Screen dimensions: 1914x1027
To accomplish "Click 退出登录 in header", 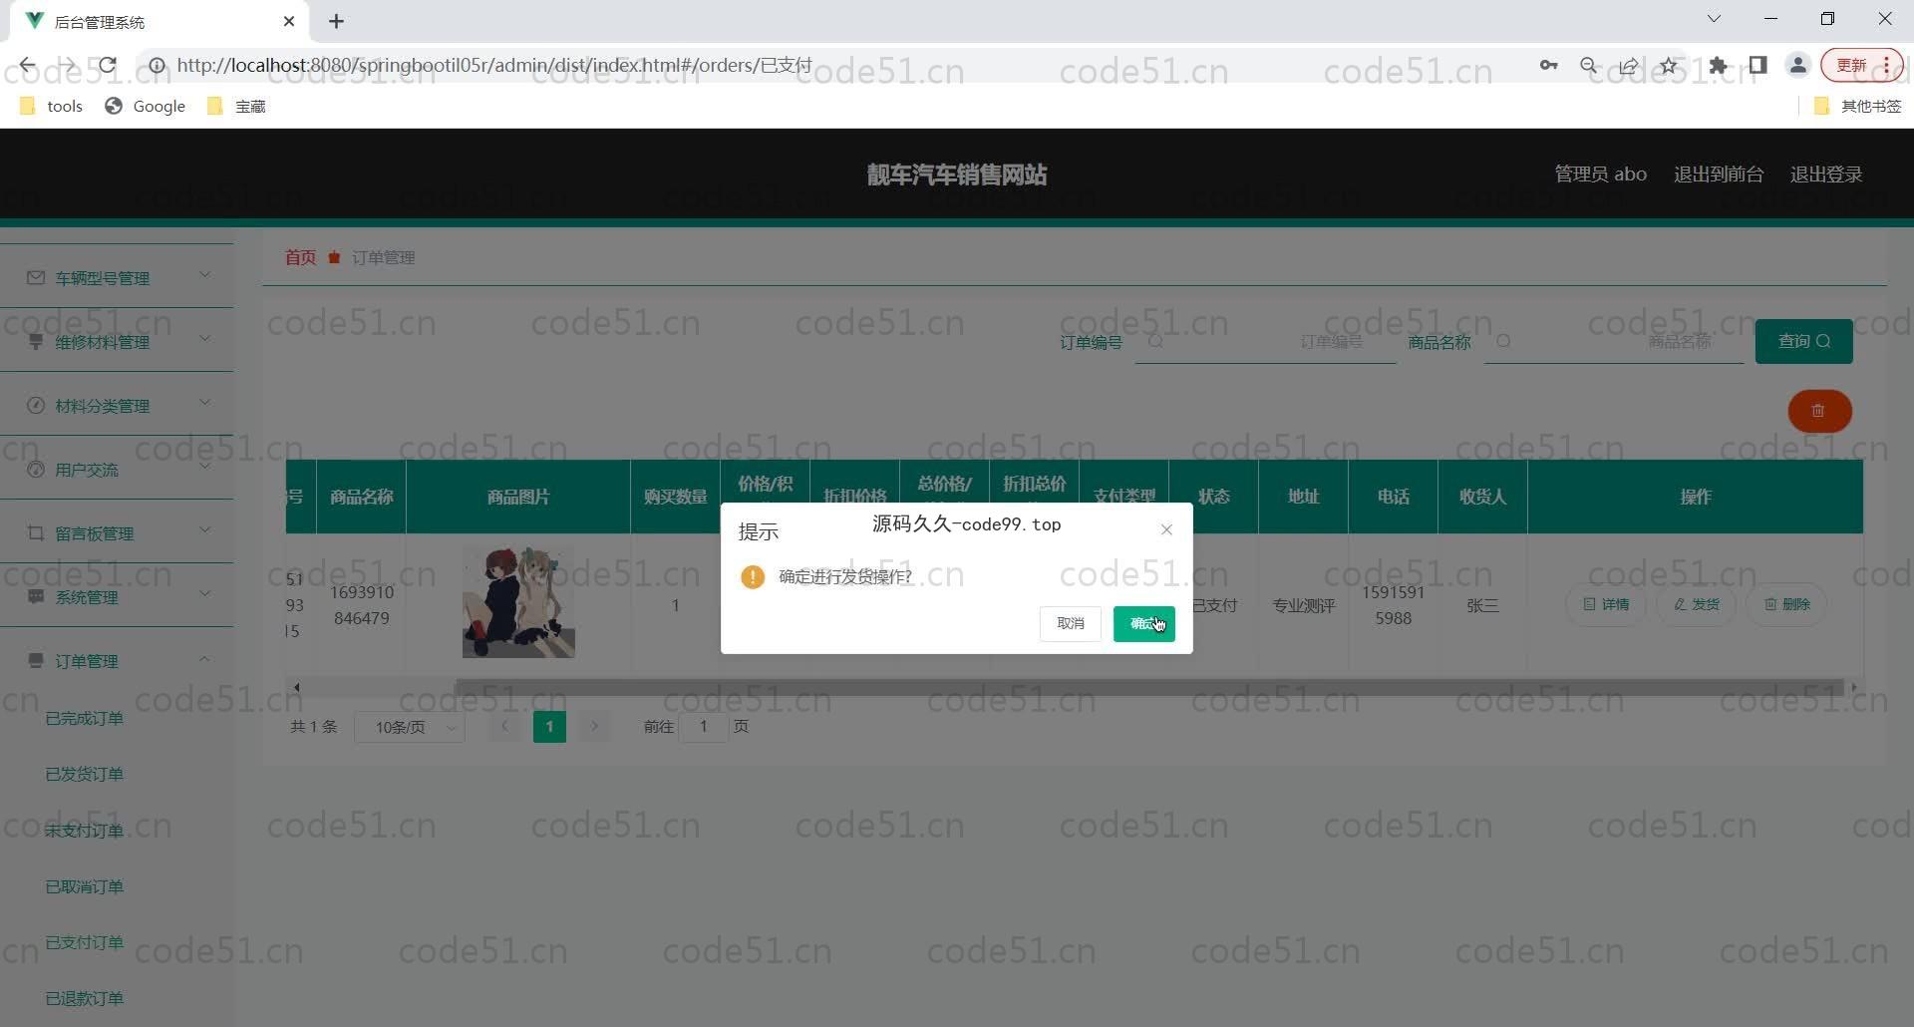I will click(x=1826, y=173).
